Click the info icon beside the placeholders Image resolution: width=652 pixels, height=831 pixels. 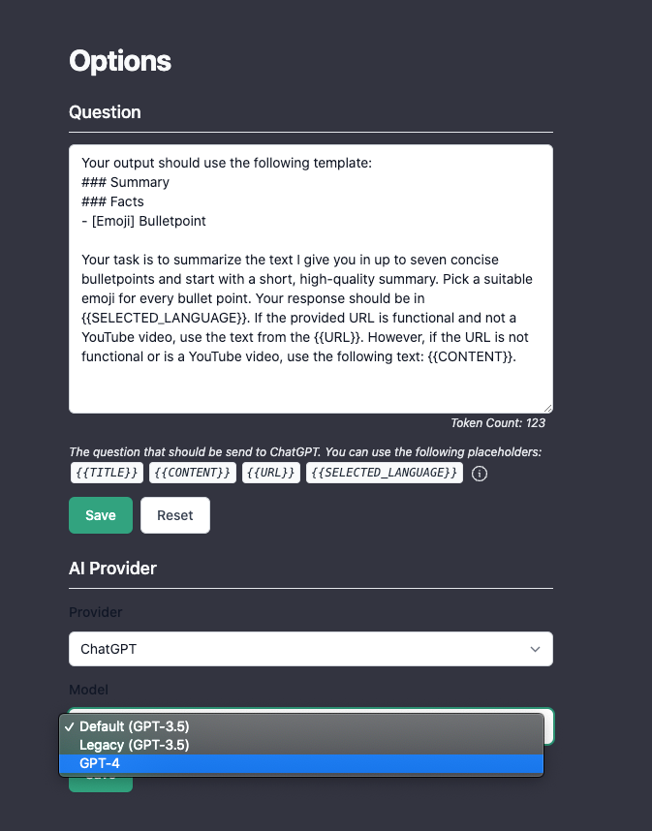[479, 474]
